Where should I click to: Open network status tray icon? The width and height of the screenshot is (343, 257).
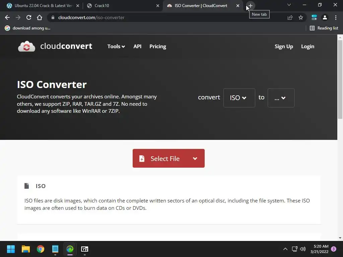(x=294, y=249)
